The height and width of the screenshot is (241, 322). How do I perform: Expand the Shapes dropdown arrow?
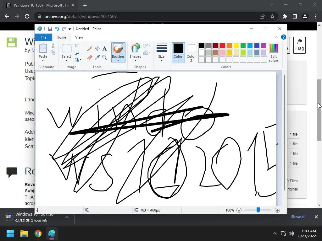pos(135,61)
